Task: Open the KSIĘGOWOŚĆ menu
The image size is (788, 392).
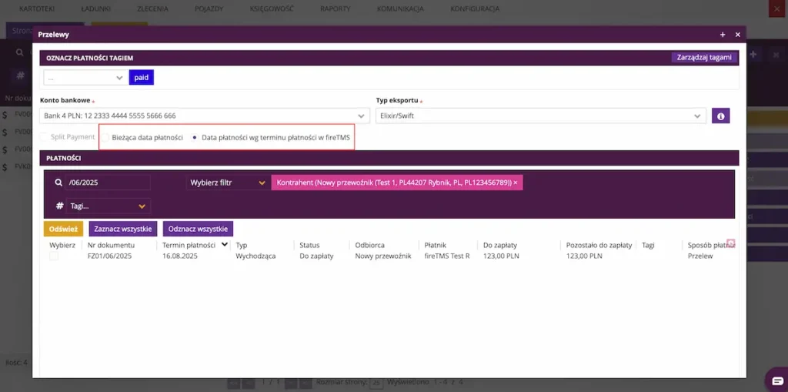Action: click(x=272, y=8)
